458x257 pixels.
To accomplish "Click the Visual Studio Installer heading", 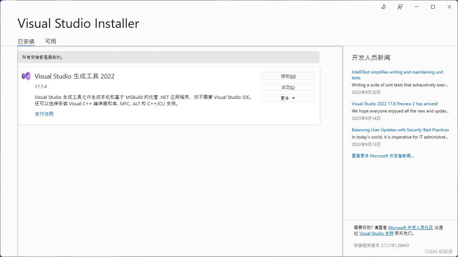I will point(78,24).
